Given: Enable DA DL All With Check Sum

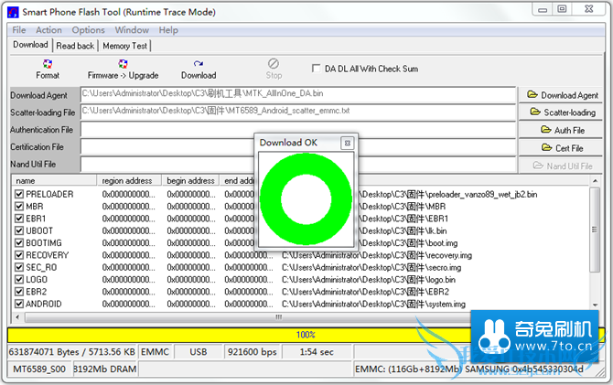Looking at the screenshot, I should 317,69.
